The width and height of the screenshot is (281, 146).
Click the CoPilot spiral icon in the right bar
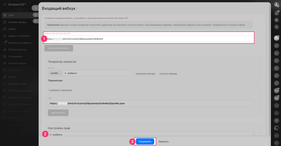pos(277,20)
